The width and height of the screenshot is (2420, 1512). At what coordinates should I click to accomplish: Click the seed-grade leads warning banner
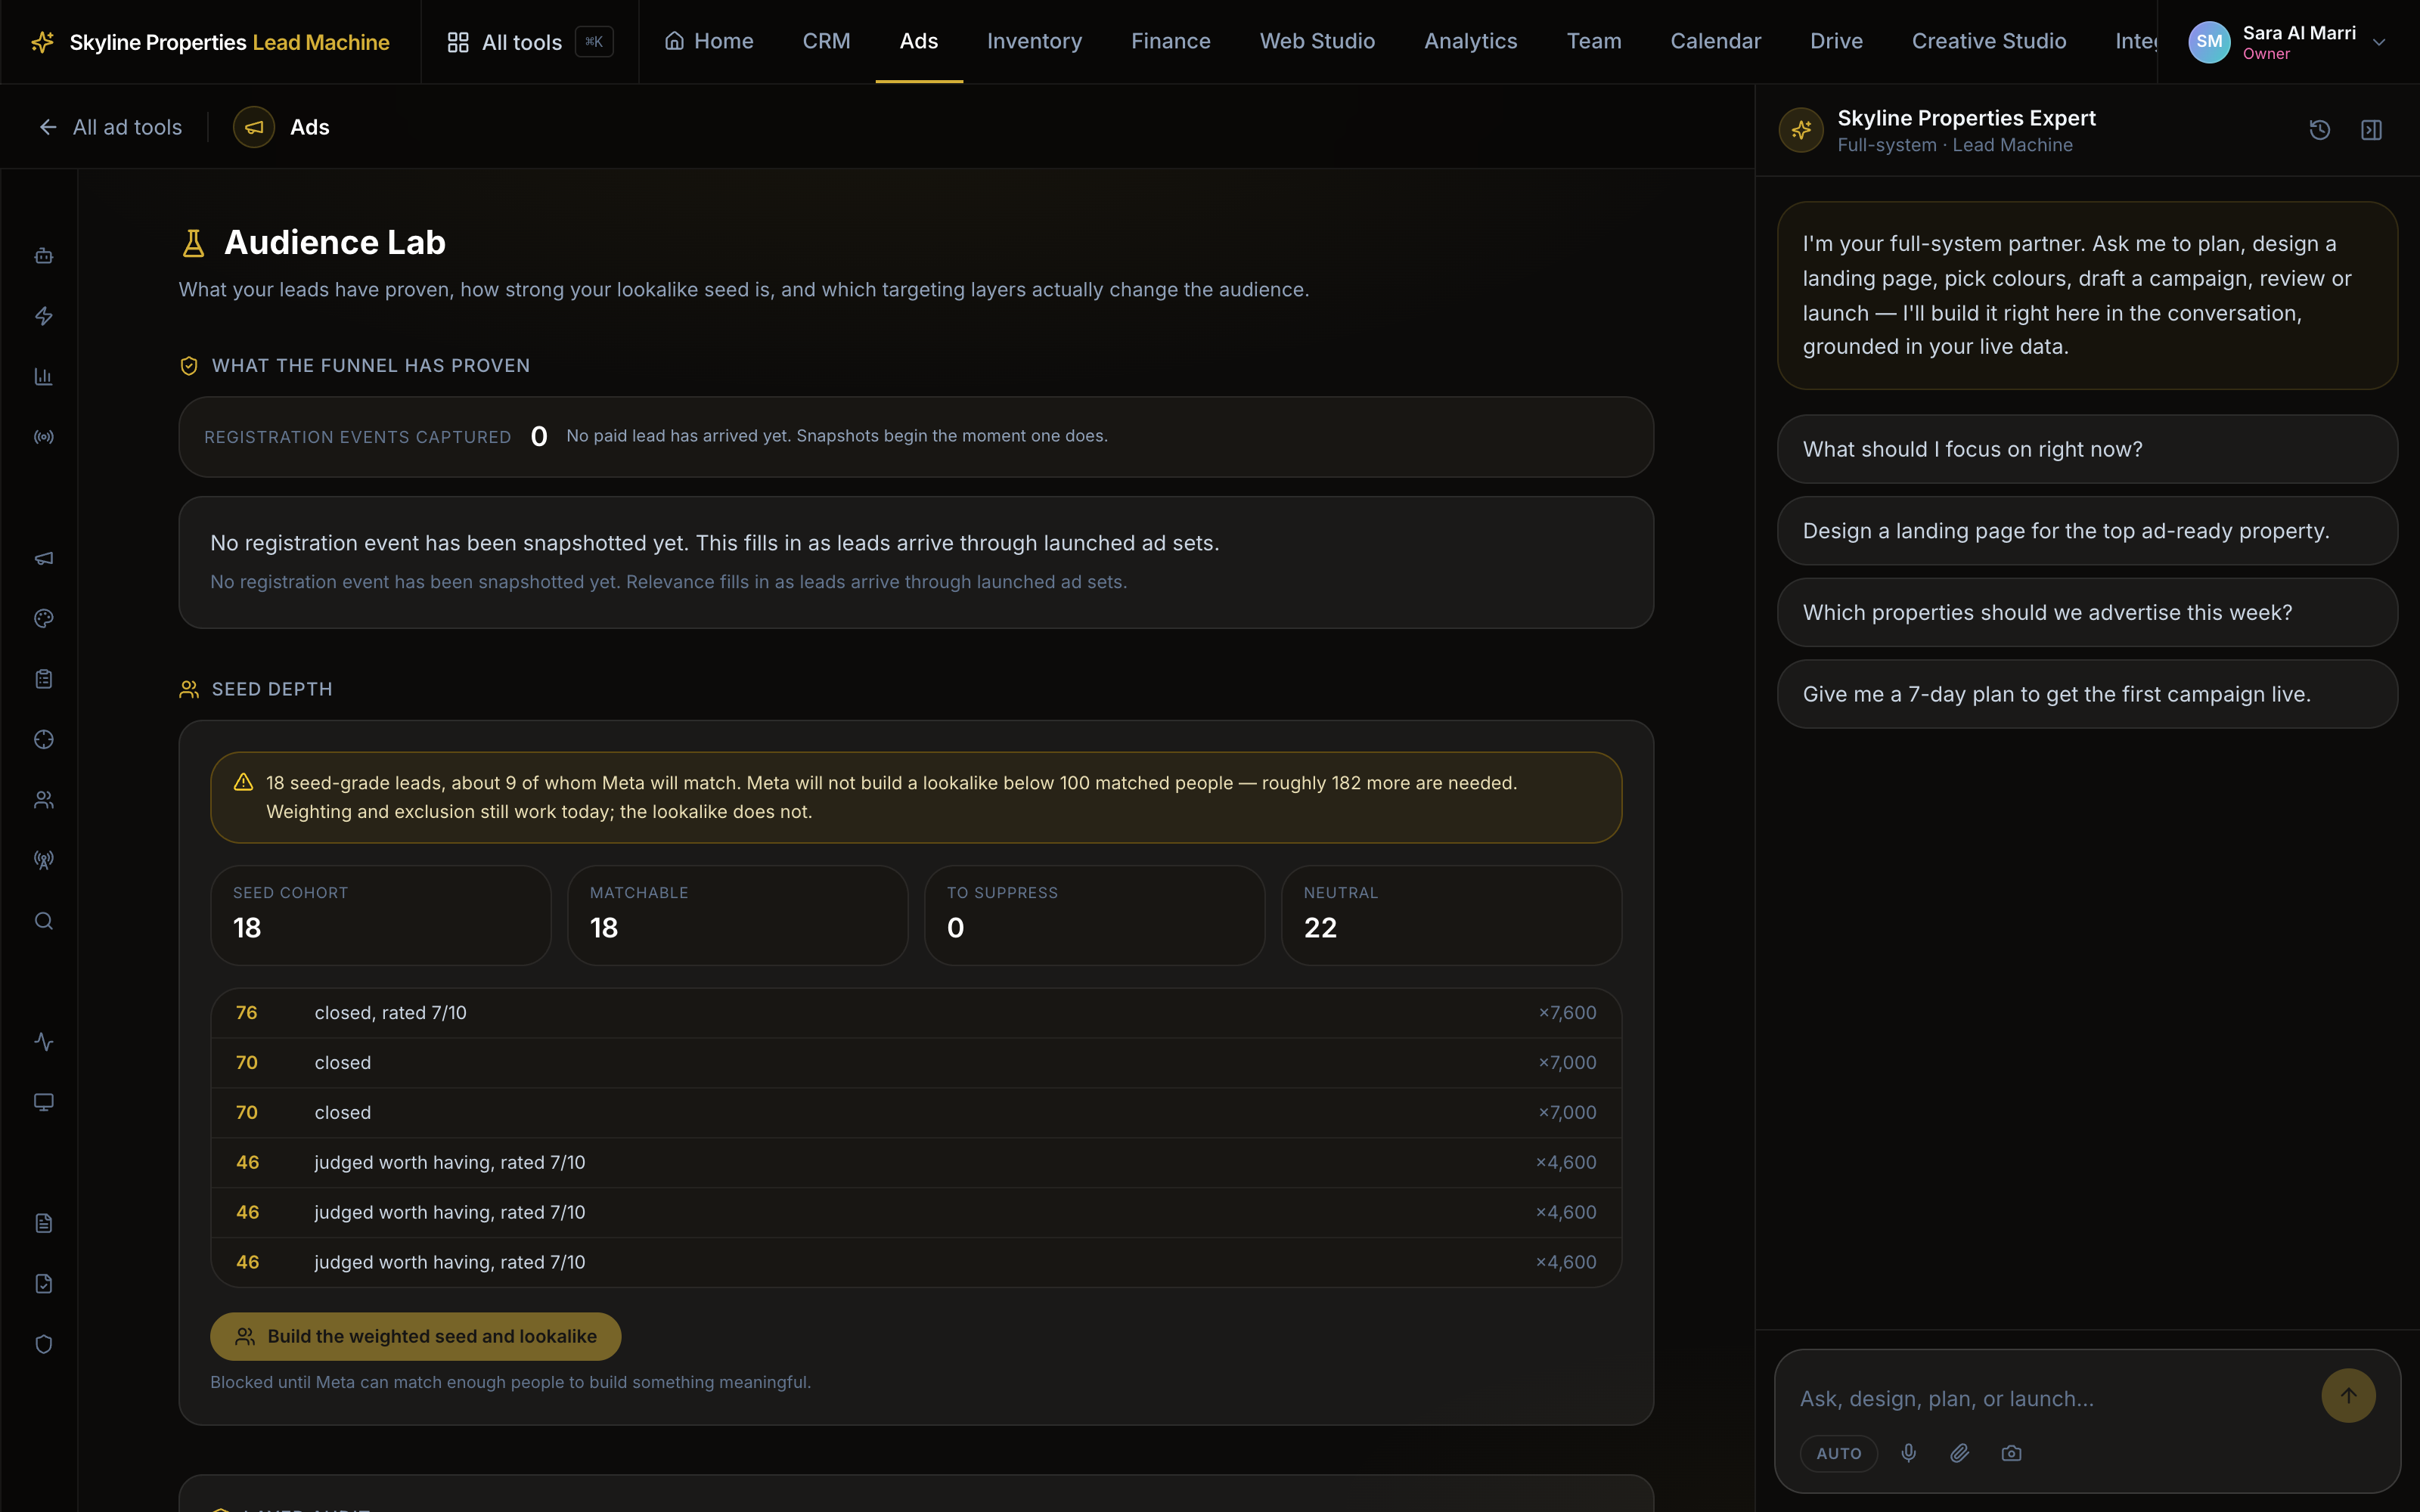point(916,797)
